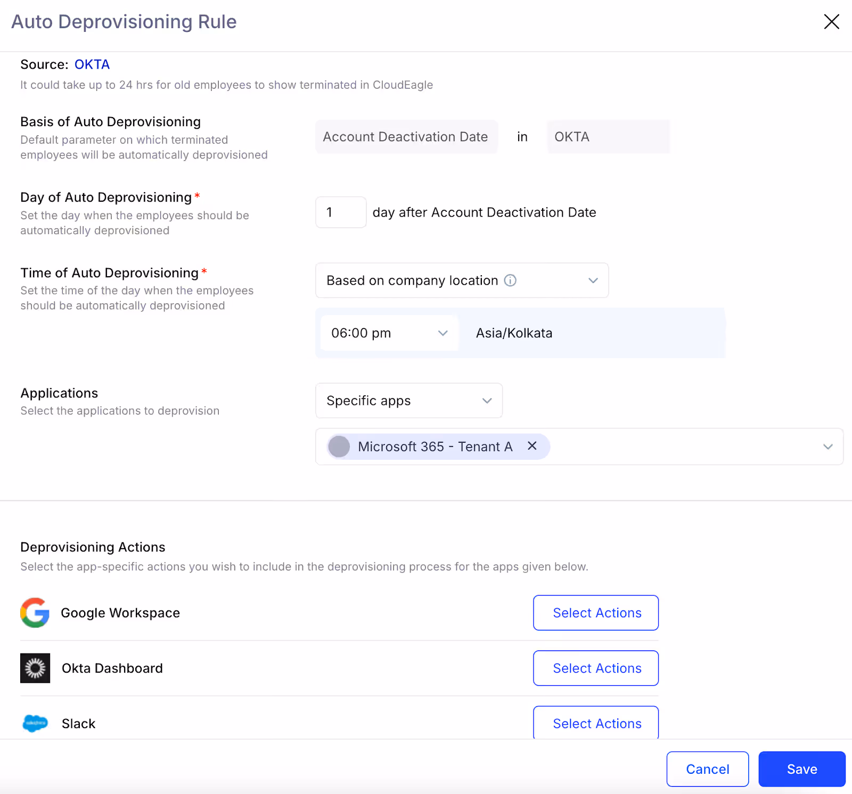852x794 pixels.
Task: Select Actions for Slack
Action: click(x=596, y=723)
